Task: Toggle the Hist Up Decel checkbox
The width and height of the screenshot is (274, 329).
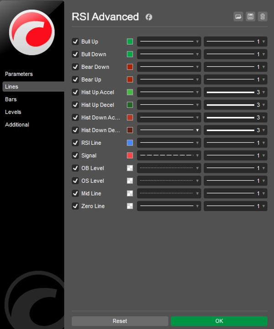Action: pyautogui.click(x=75, y=105)
